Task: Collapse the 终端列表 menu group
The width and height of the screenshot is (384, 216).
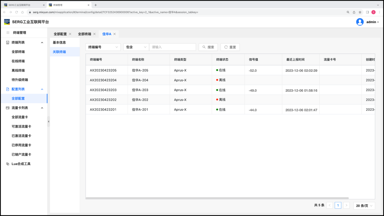Action: click(x=42, y=43)
